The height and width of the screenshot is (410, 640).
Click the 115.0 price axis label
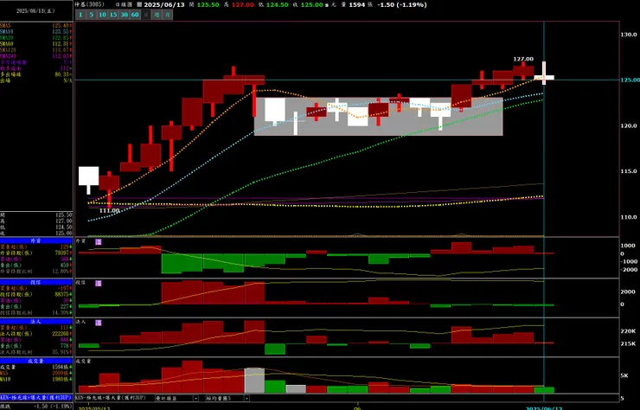629,171
